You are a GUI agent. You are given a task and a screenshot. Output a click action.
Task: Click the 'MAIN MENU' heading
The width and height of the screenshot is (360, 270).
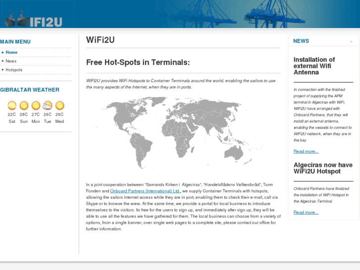click(x=15, y=42)
